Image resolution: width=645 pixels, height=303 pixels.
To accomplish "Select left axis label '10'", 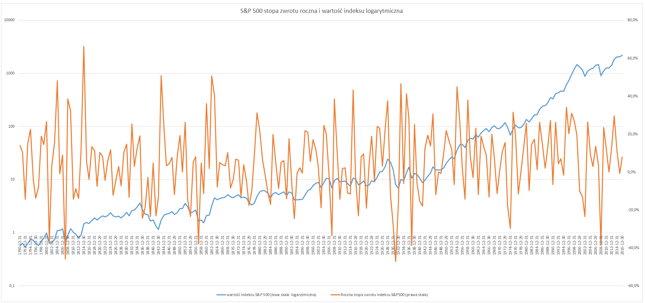I will (13, 180).
